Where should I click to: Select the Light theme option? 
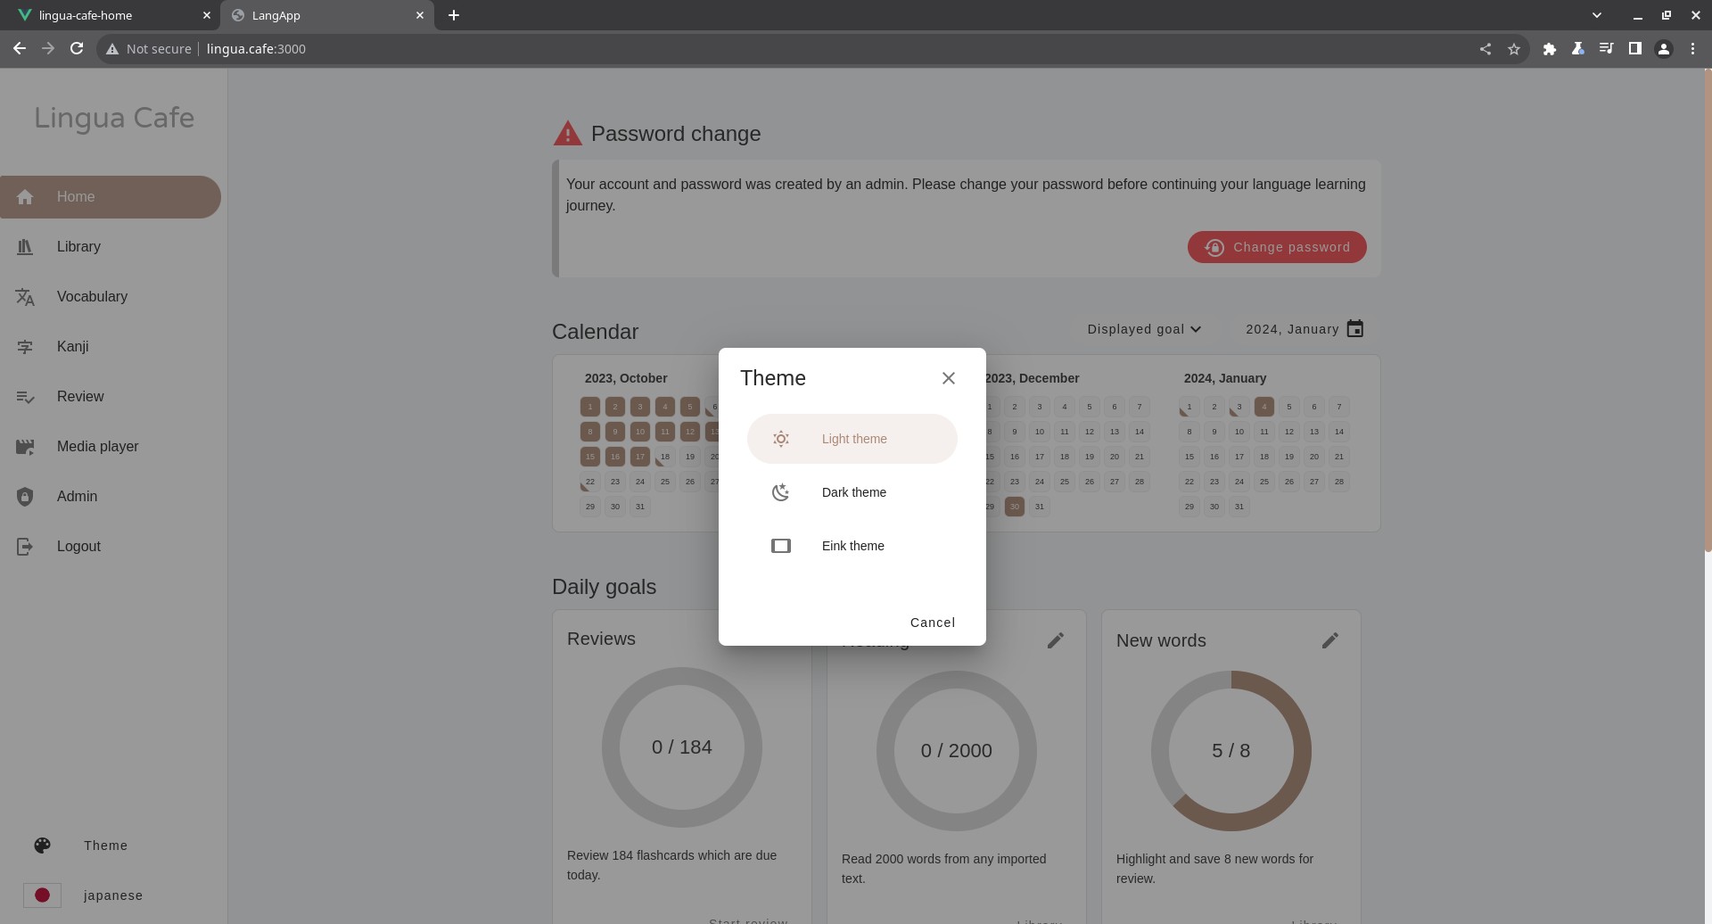coord(852,439)
